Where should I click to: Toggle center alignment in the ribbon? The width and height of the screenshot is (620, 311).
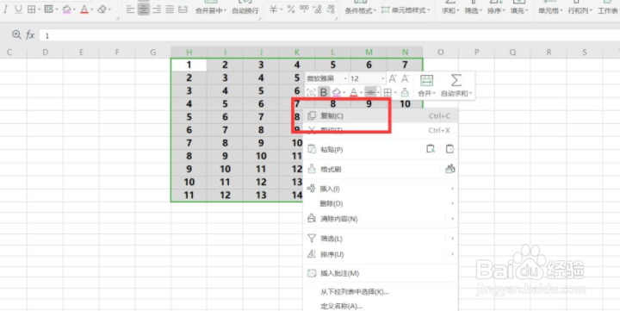[144, 9]
